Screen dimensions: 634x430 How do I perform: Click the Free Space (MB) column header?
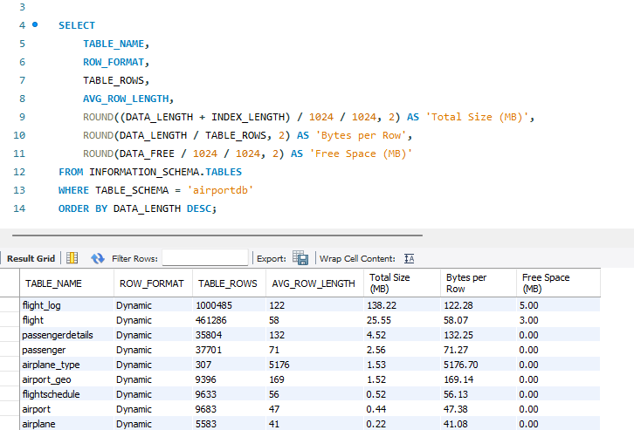coord(546,283)
